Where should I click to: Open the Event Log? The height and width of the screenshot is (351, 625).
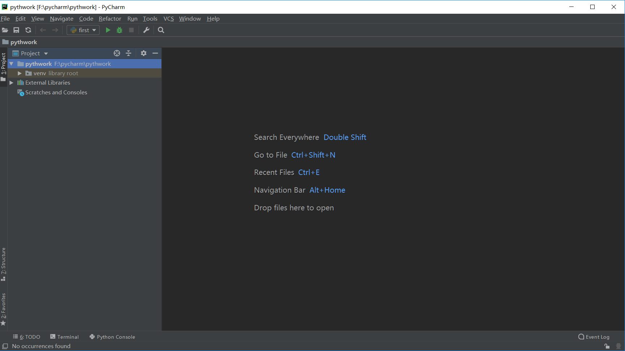[594, 337]
